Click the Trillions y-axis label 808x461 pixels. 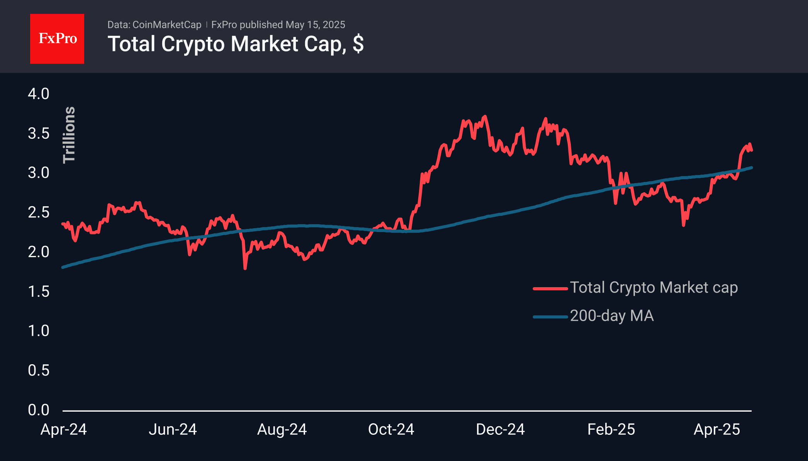click(69, 135)
